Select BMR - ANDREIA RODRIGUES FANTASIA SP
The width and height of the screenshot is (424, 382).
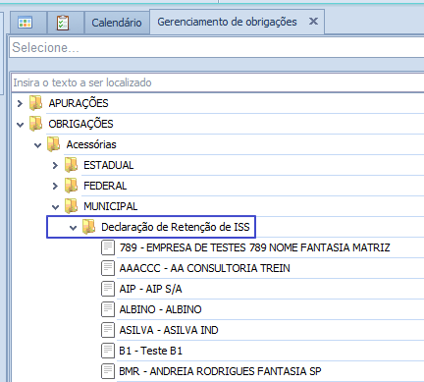point(220,371)
